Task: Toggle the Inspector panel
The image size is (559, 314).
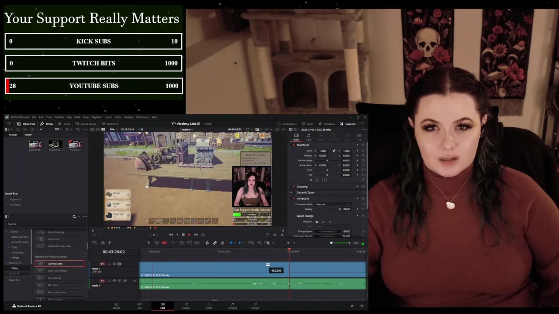Action: (x=348, y=124)
